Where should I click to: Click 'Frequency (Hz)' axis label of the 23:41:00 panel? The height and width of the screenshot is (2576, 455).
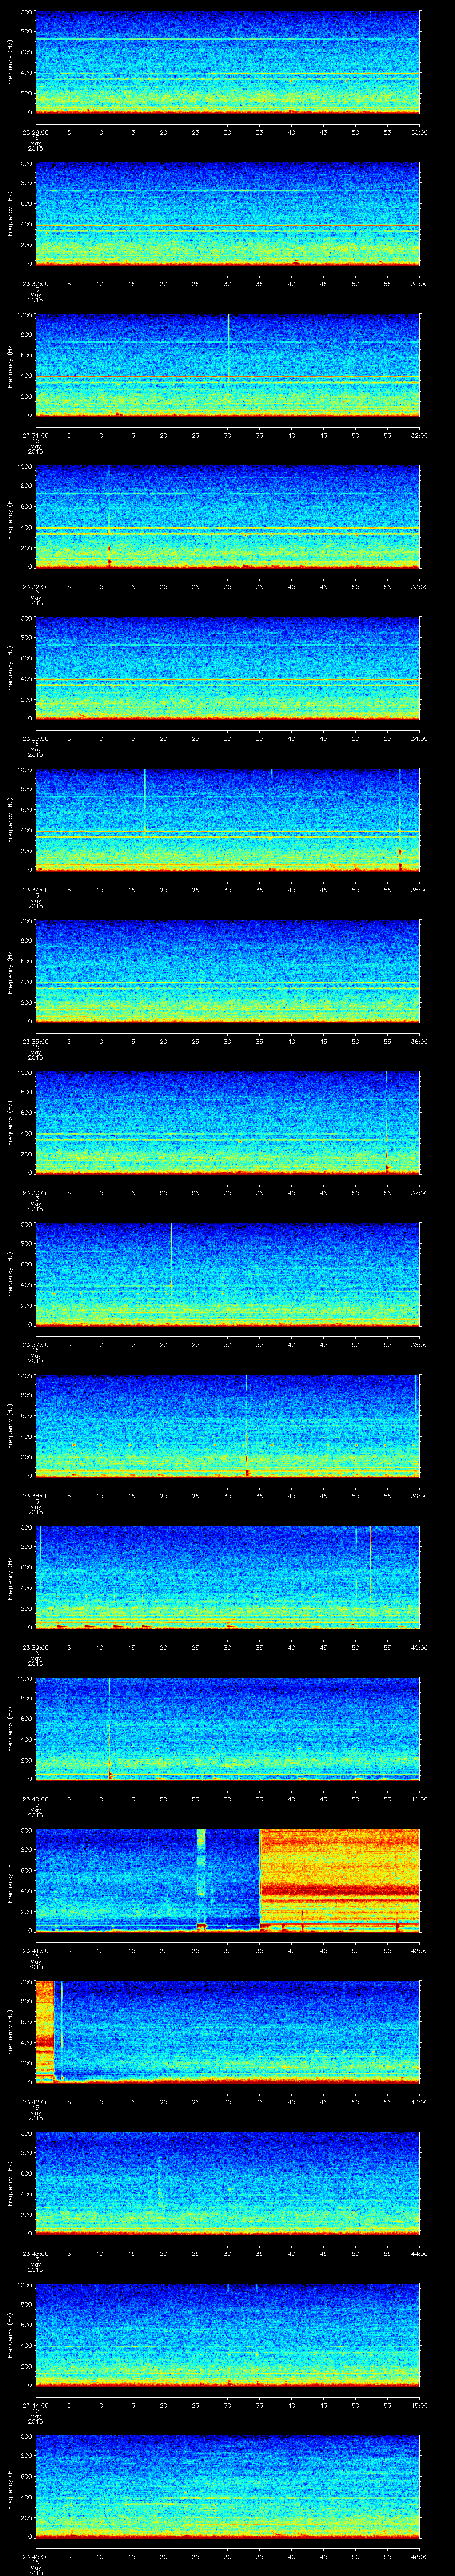[10, 1881]
